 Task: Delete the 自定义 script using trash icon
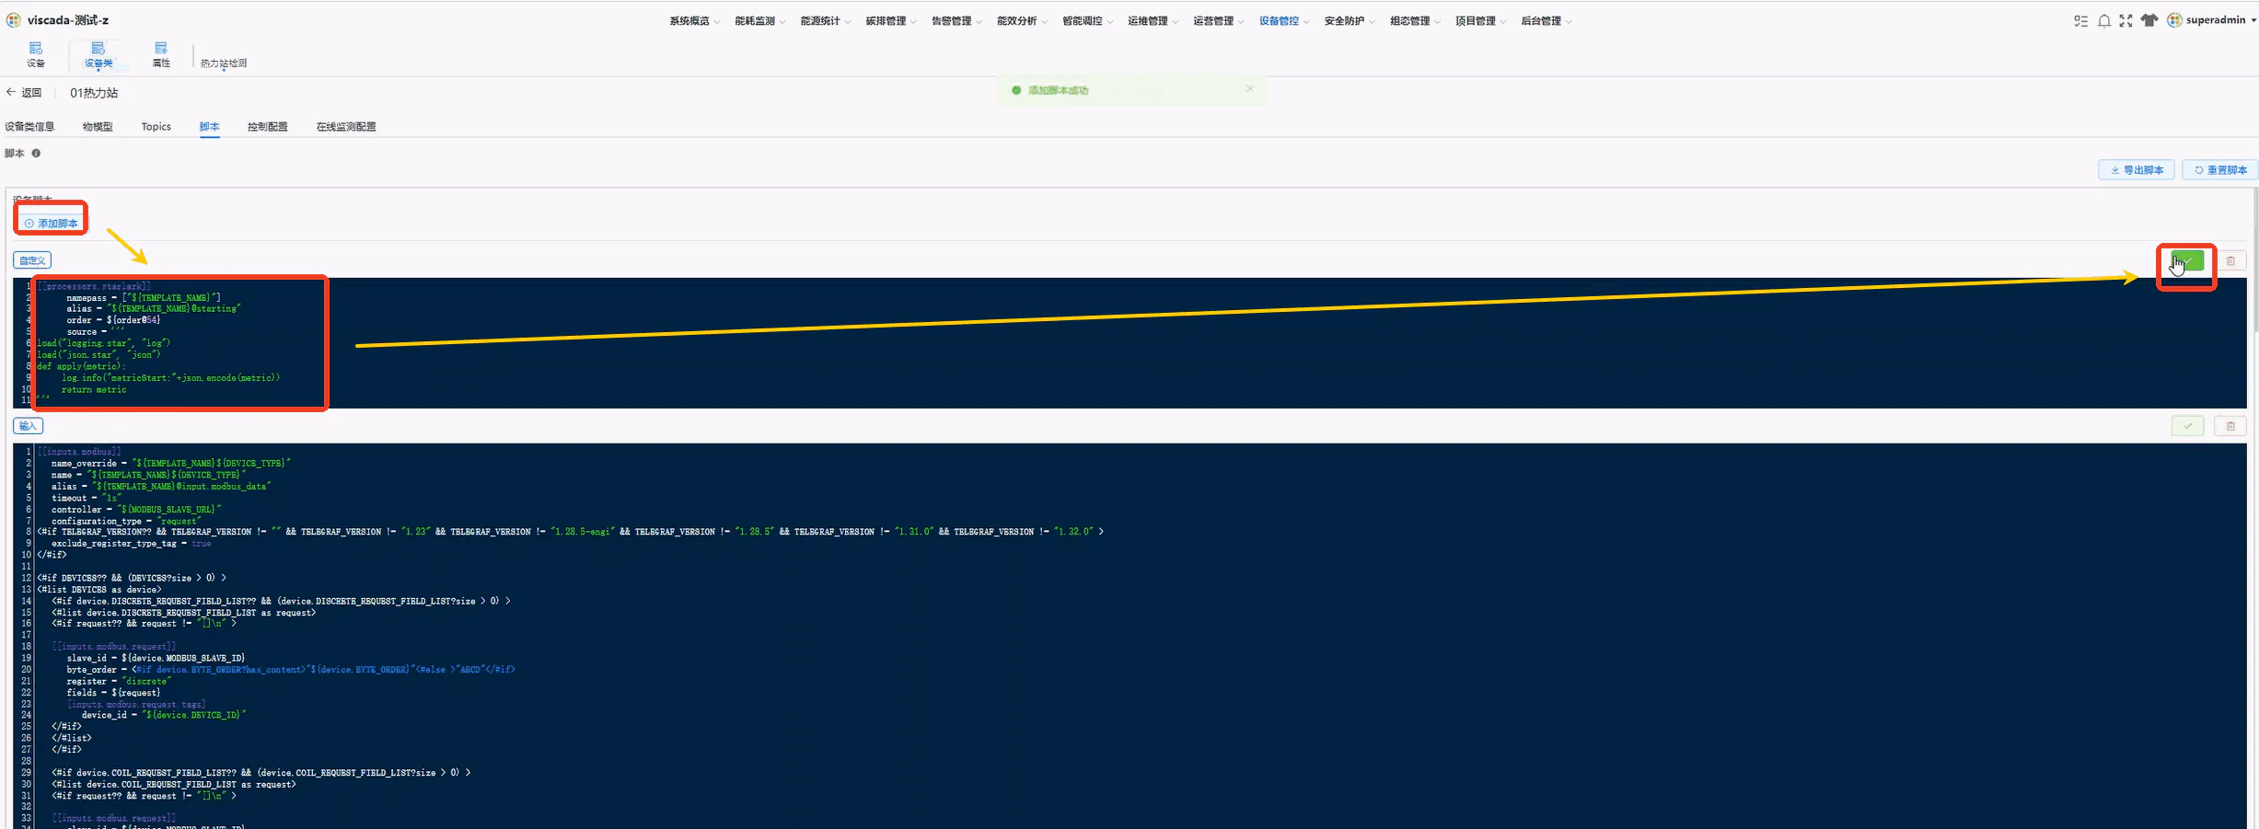point(2230,260)
